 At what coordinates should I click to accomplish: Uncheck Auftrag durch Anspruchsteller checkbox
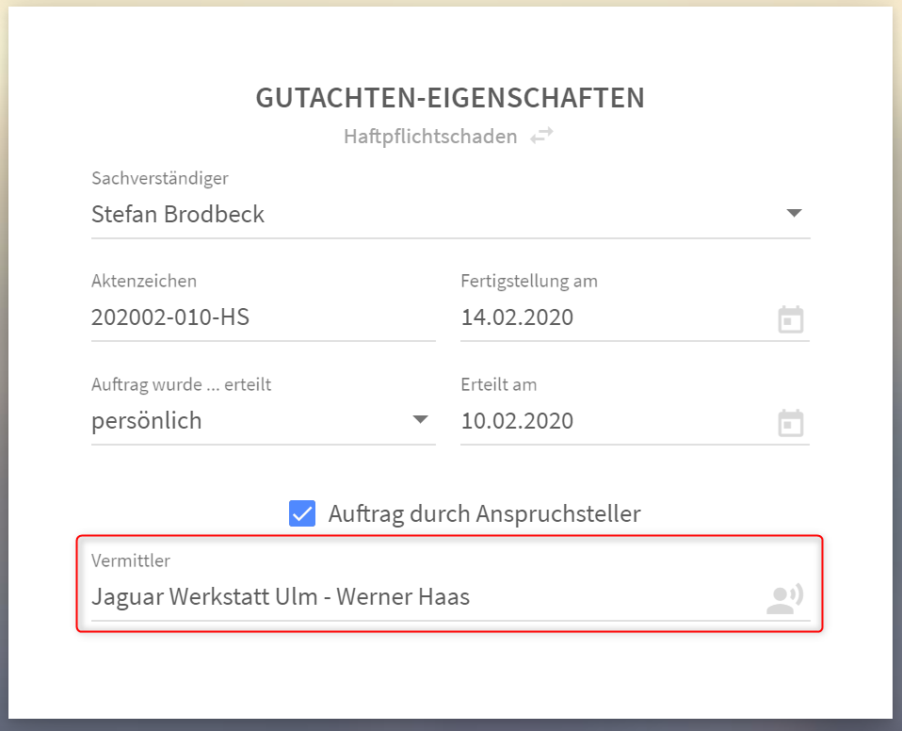point(302,512)
